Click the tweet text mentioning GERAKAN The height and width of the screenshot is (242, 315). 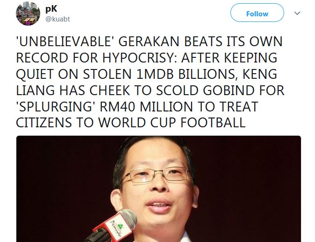(150, 82)
